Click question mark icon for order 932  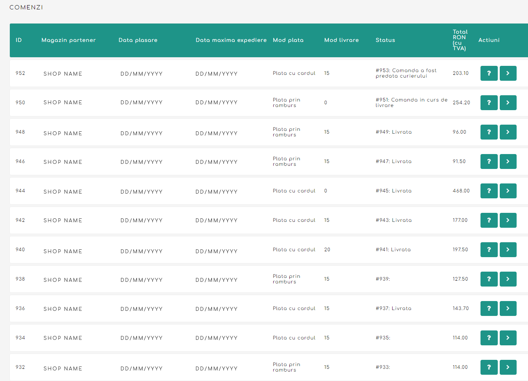[x=489, y=367]
